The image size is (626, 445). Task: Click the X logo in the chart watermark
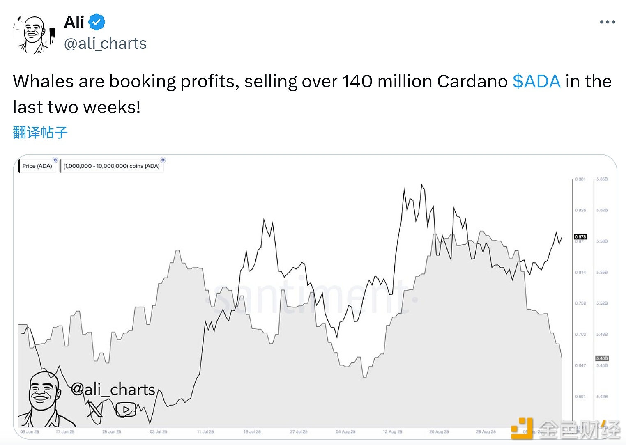[x=95, y=409]
